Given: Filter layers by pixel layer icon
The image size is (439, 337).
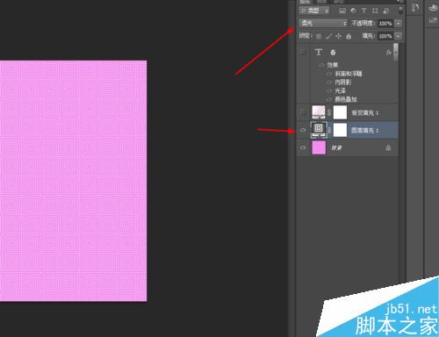Looking at the screenshot, I should 342,11.
